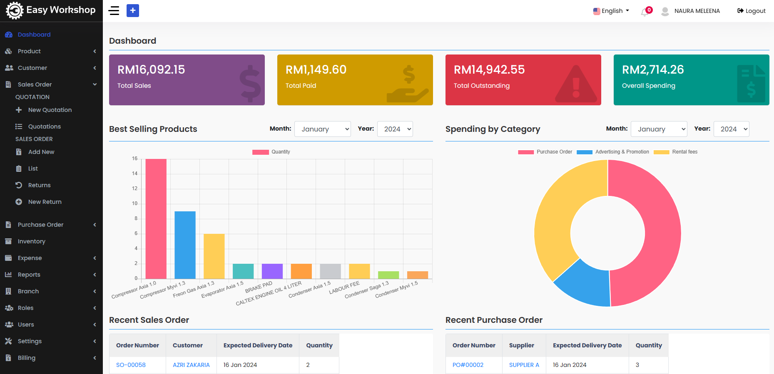This screenshot has height=374, width=774.
Task: Collapse the Sales Order submenu chevron
Action: [x=95, y=84]
